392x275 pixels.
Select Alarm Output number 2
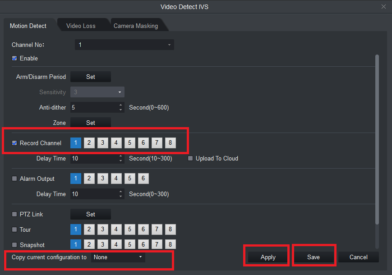pyautogui.click(x=89, y=179)
